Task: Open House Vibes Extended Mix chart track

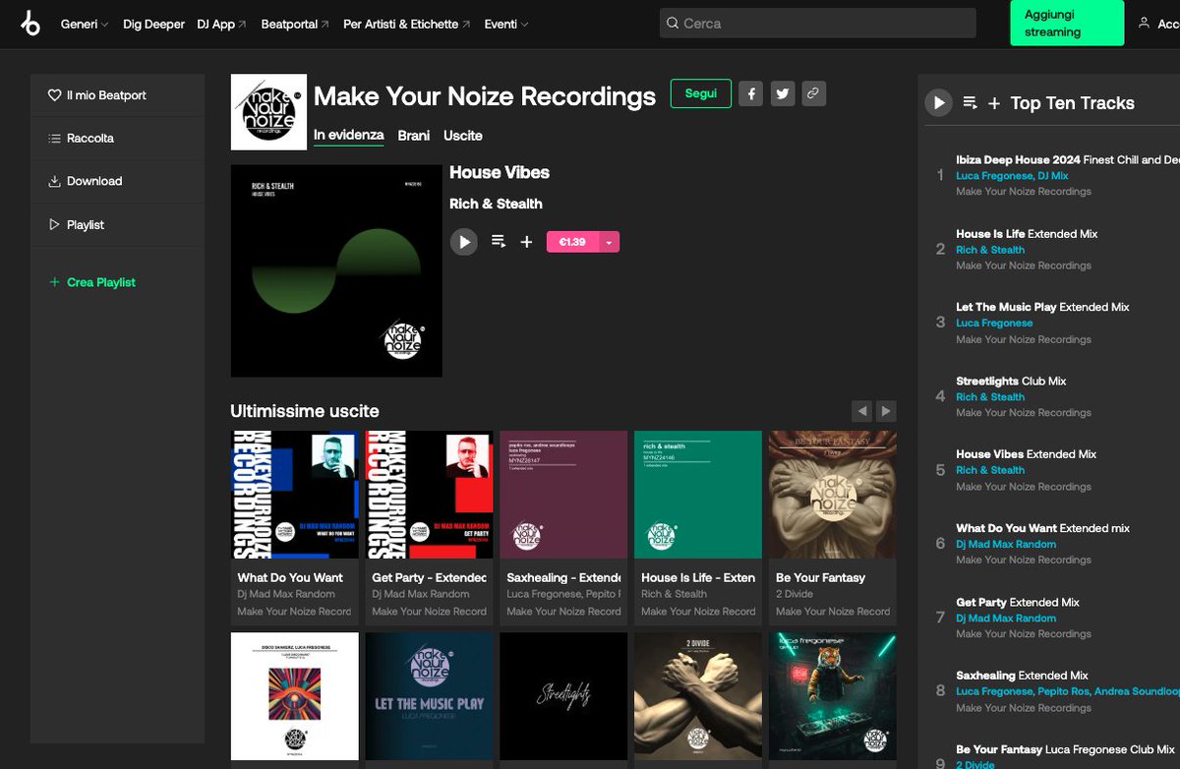Action: (x=1026, y=454)
